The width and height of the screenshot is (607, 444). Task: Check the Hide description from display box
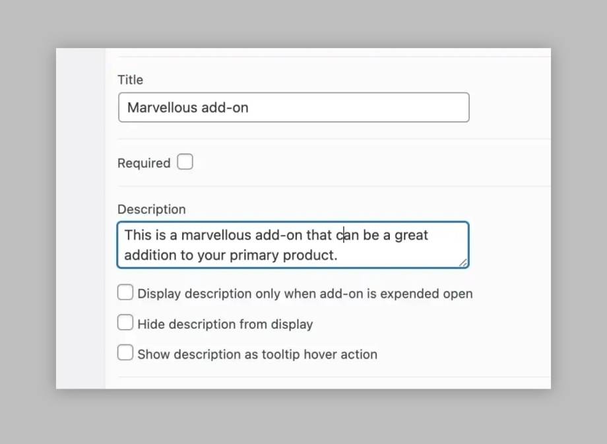(x=125, y=323)
